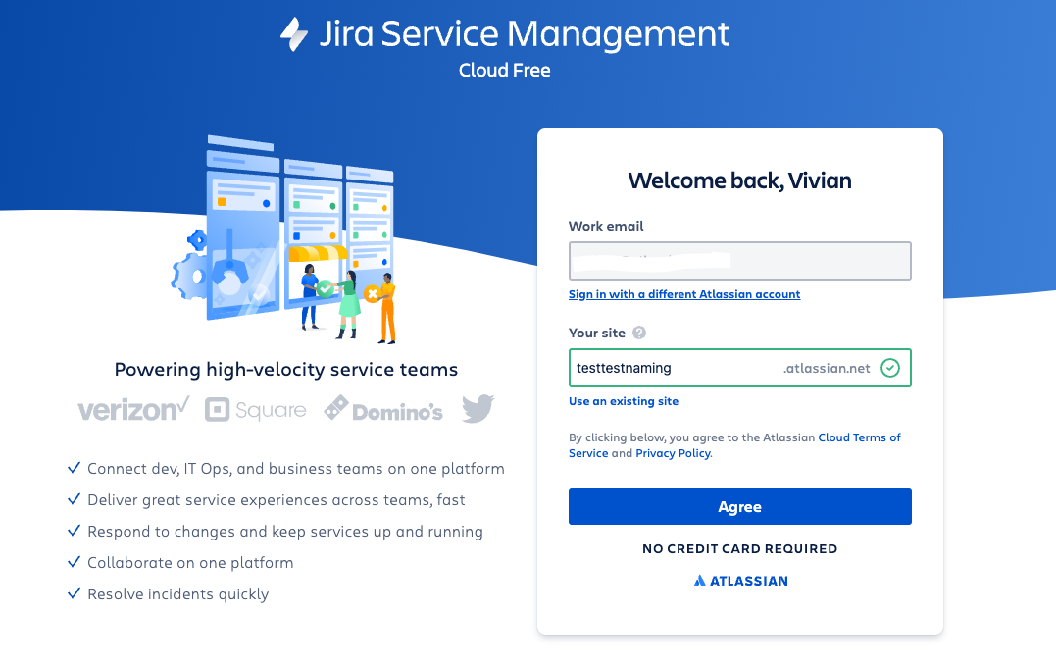Focus the Work email input field
1056x668 pixels.
click(739, 261)
